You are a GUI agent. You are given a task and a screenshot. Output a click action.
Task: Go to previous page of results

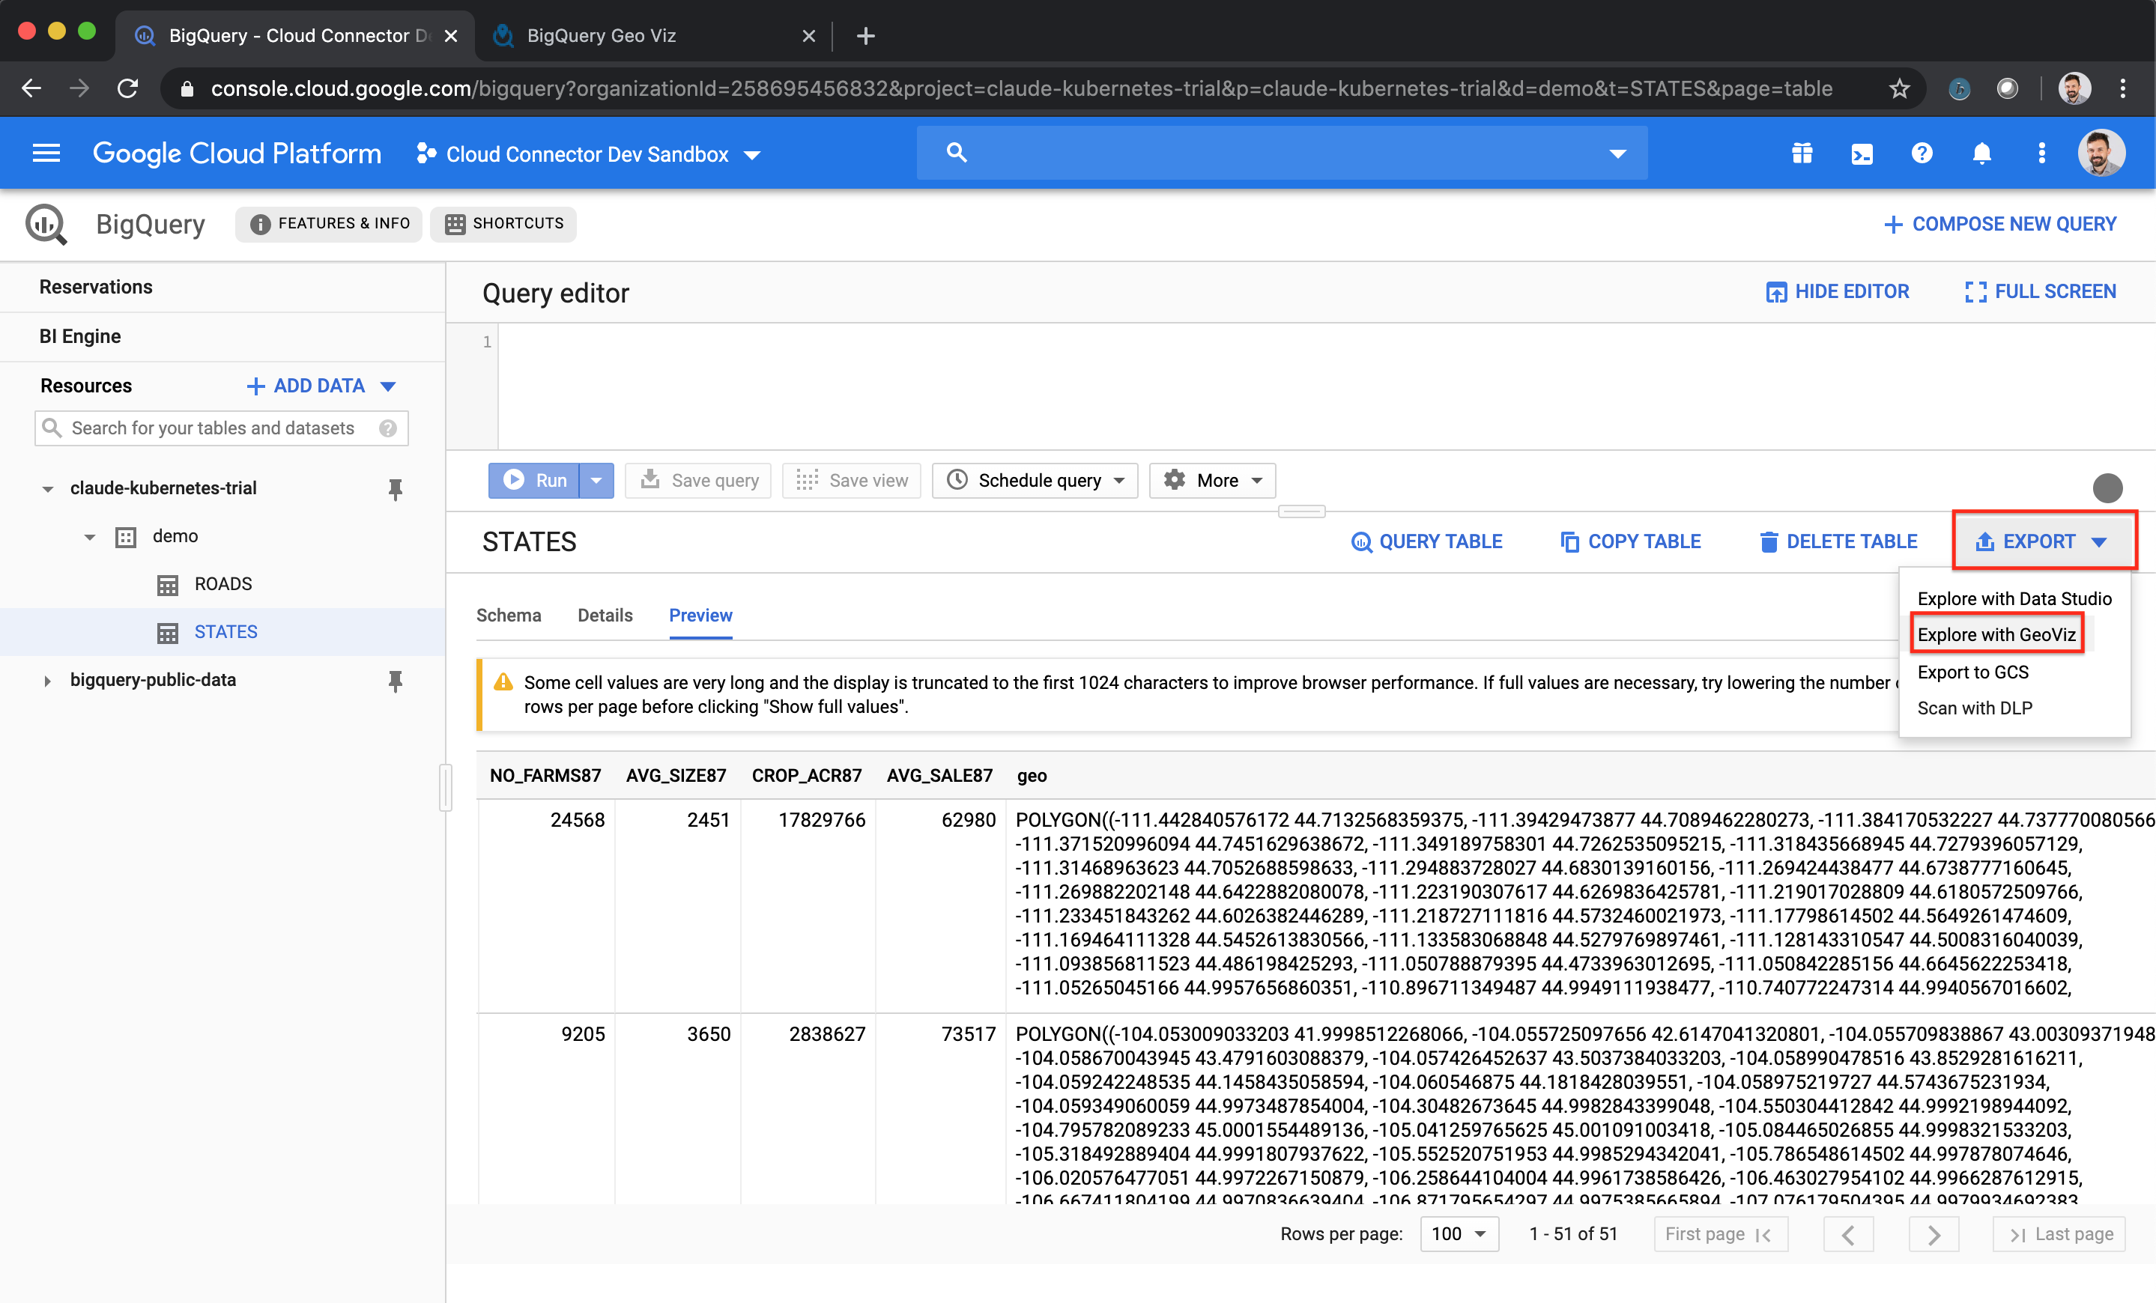coord(1848,1234)
